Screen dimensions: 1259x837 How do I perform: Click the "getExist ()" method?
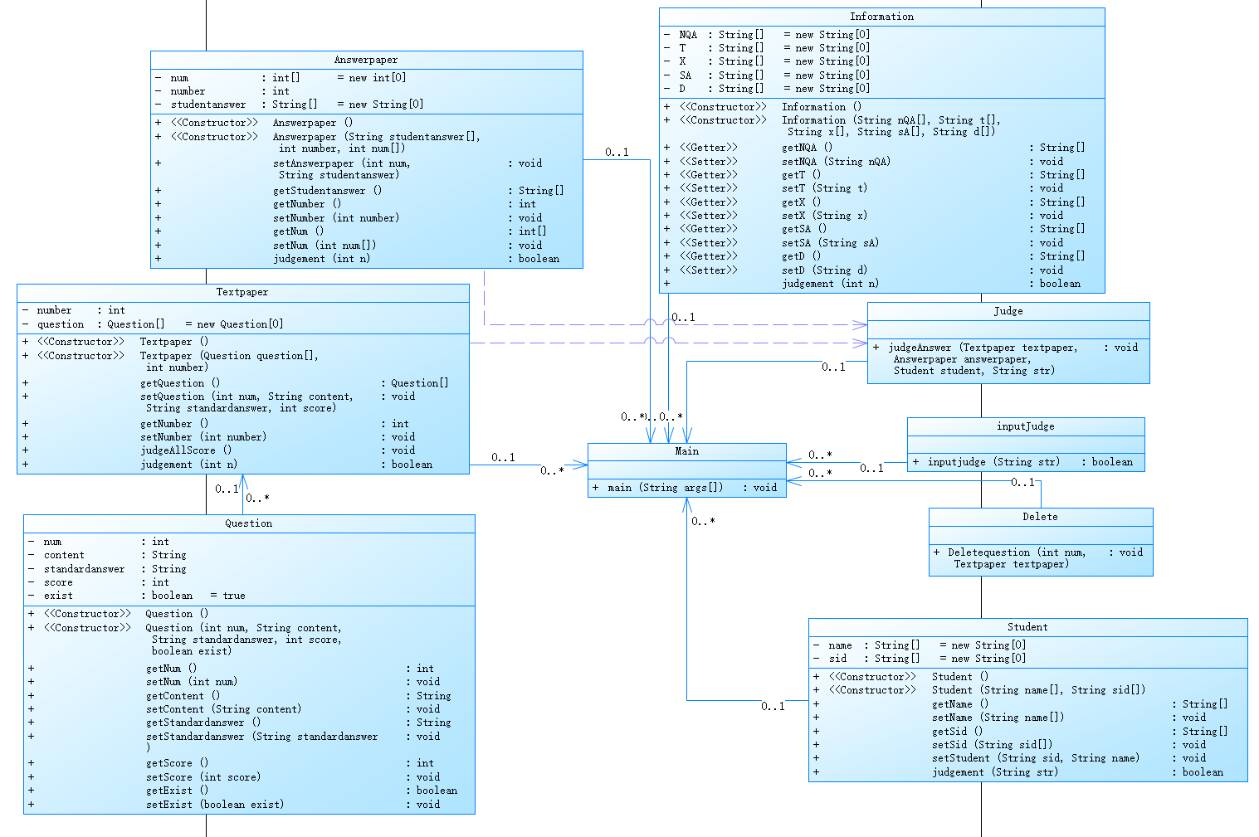tap(178, 791)
